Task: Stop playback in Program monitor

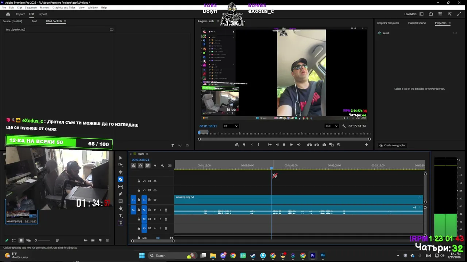Action: pyautogui.click(x=284, y=145)
